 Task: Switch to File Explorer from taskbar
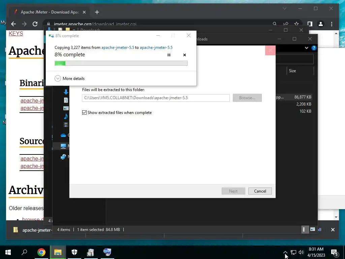(x=58, y=252)
